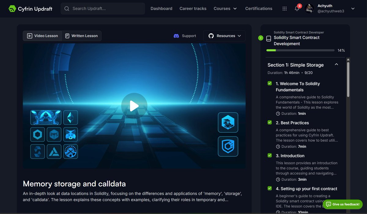Click the book icon beside course title
The width and height of the screenshot is (367, 214).
pos(269,39)
